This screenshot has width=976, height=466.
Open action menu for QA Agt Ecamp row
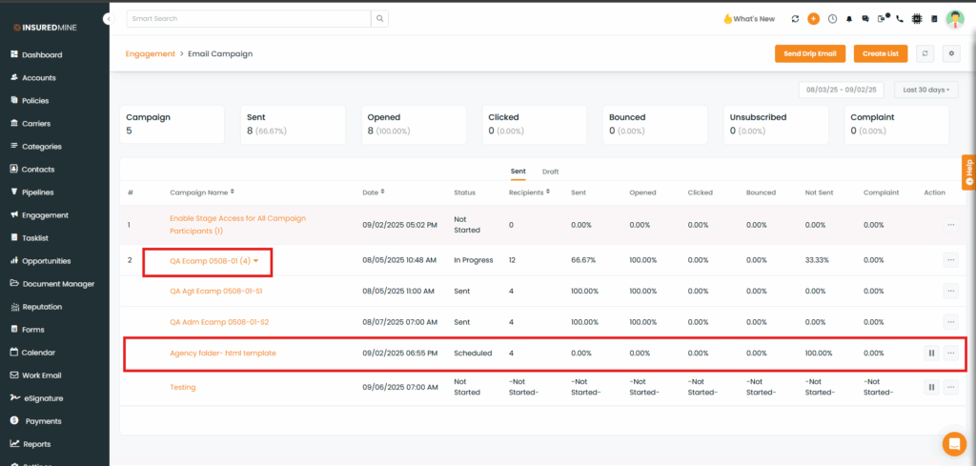(x=950, y=292)
